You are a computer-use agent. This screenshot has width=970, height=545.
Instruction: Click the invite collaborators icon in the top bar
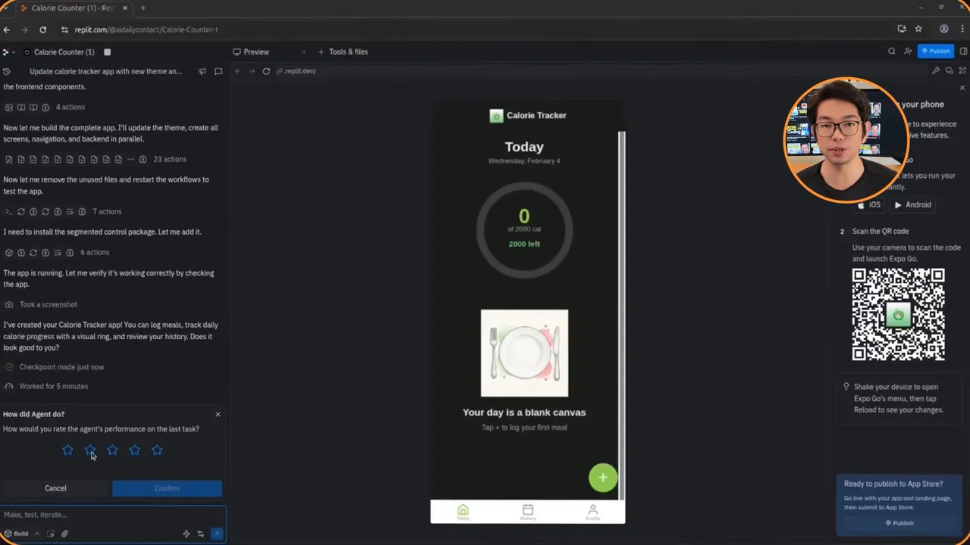coord(908,51)
